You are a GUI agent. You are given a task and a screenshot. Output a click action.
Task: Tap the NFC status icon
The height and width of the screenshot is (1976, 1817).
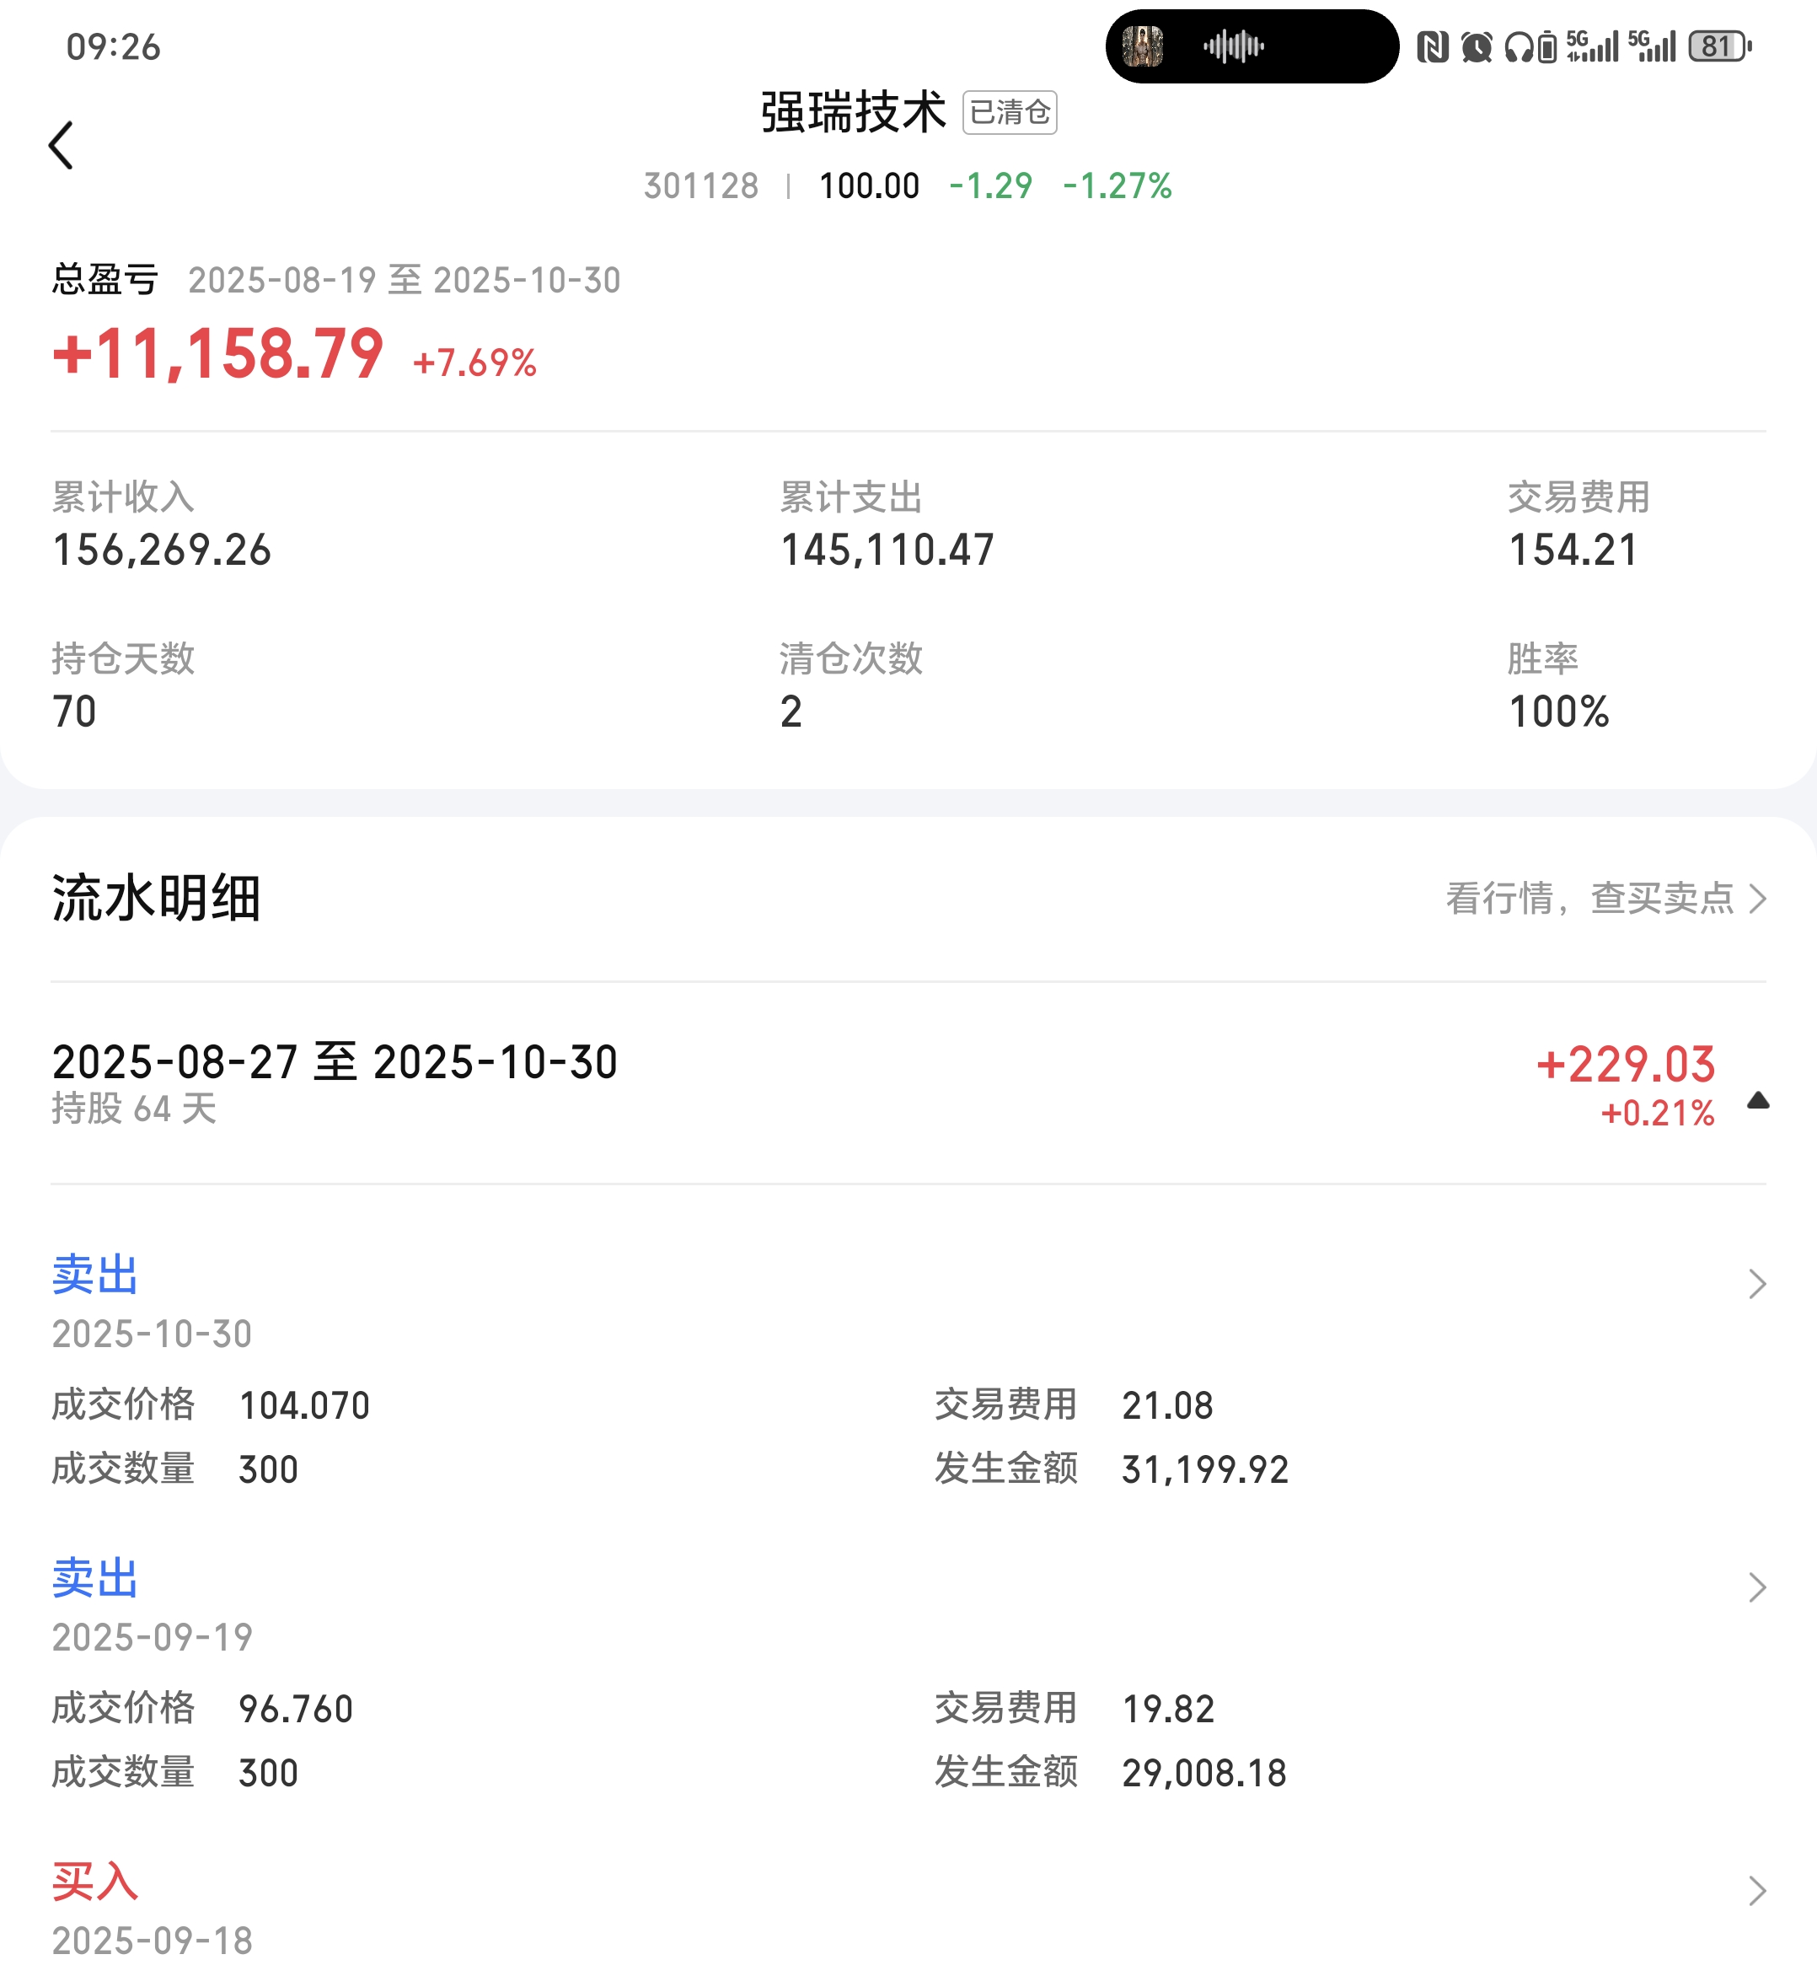pos(1432,46)
